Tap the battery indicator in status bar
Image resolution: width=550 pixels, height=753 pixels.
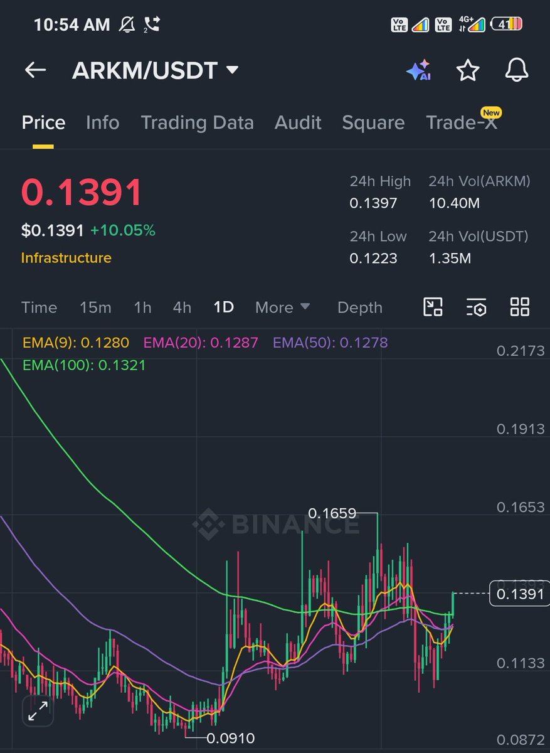[x=507, y=24]
